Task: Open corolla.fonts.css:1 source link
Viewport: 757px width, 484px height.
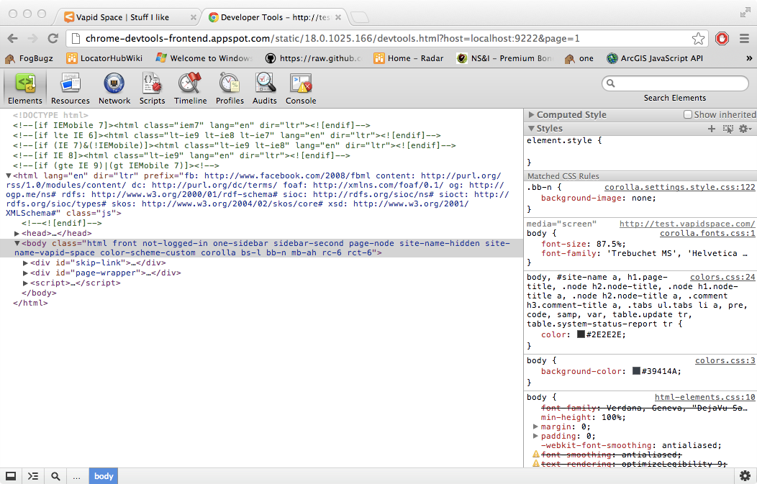Action: 707,234
